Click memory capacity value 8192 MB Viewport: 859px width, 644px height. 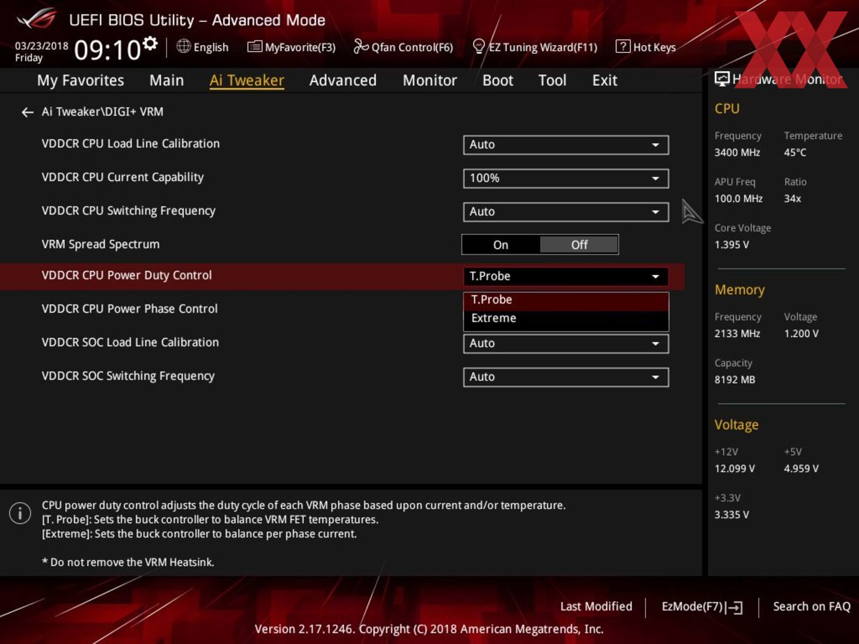[x=735, y=379]
